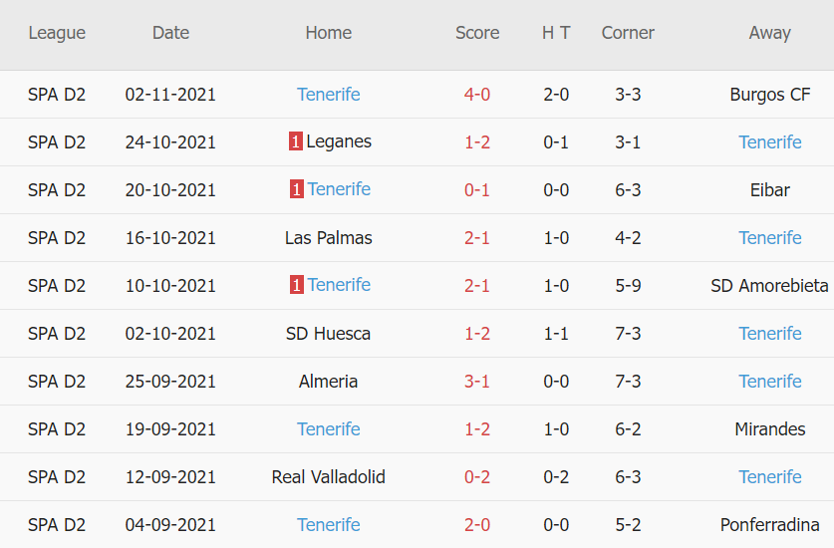Select Almeria in the Home column
The image size is (834, 548).
(x=328, y=382)
